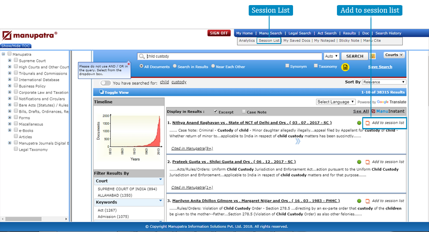Click TOC panel horizontal scrollbar thumb
This screenshot has height=232, width=429.
point(23,219)
